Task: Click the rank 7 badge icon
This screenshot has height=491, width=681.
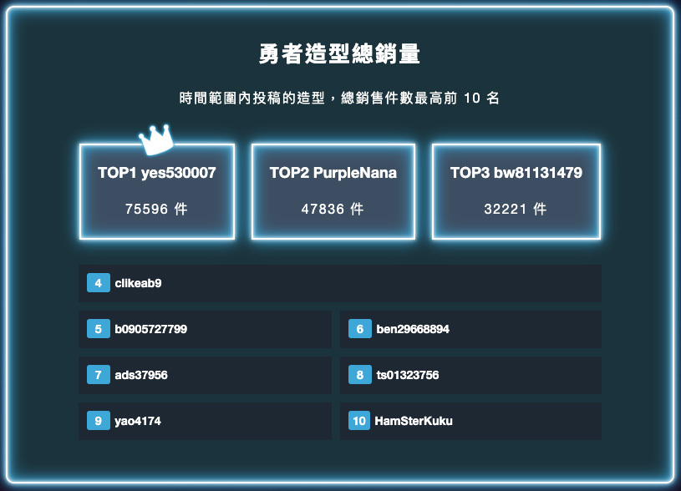Action: click(x=98, y=375)
